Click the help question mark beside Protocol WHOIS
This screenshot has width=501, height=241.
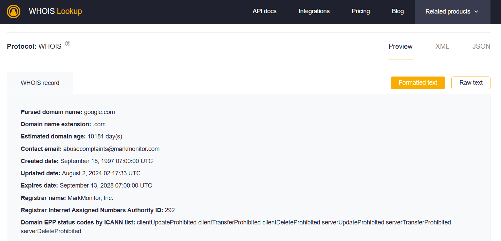pos(68,43)
